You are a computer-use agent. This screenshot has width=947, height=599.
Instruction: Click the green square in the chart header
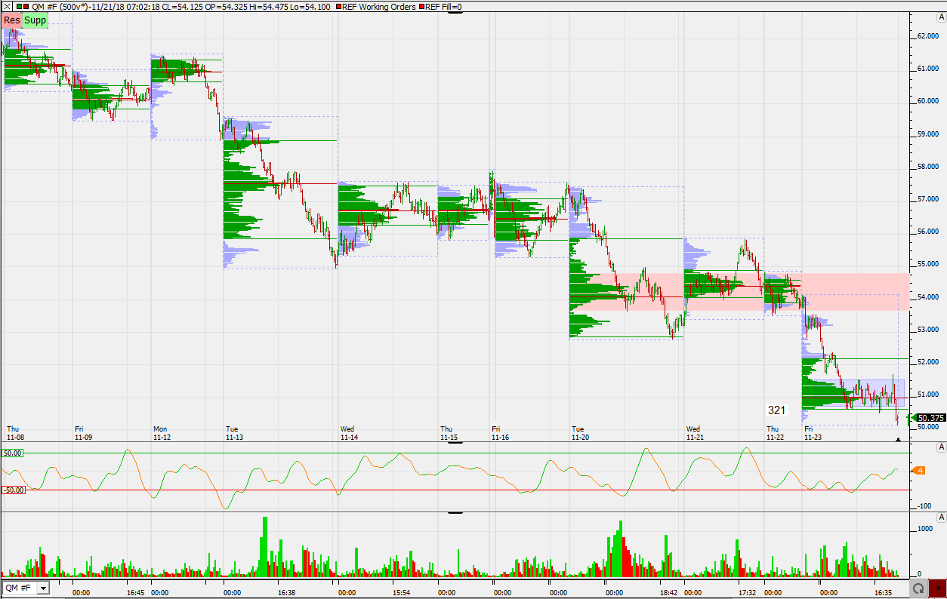click(x=19, y=6)
